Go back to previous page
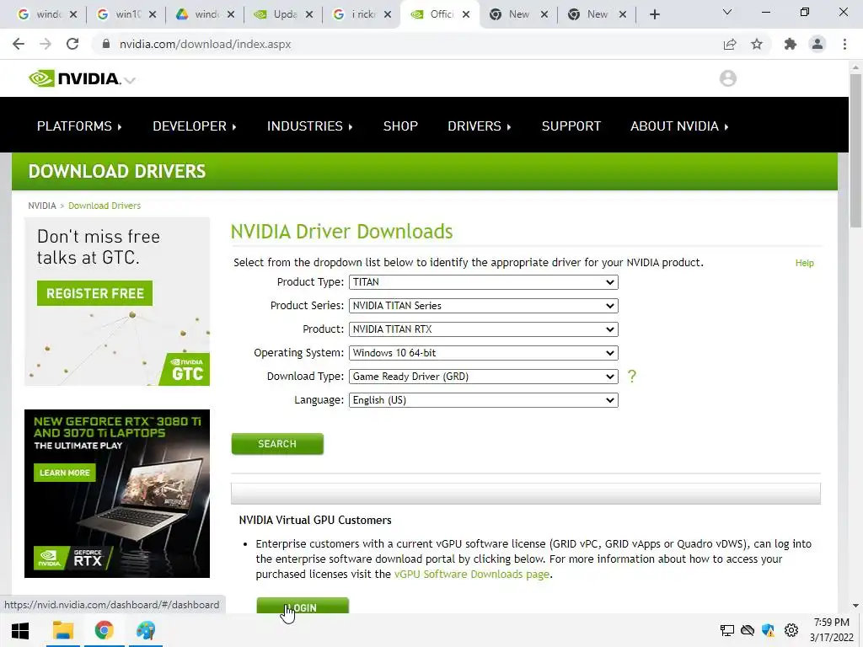This screenshot has height=647, width=863. coord(19,44)
